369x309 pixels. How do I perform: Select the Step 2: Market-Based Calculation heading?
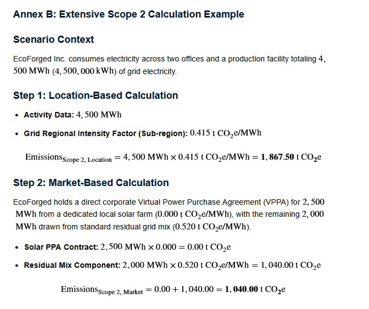pyautogui.click(x=91, y=183)
